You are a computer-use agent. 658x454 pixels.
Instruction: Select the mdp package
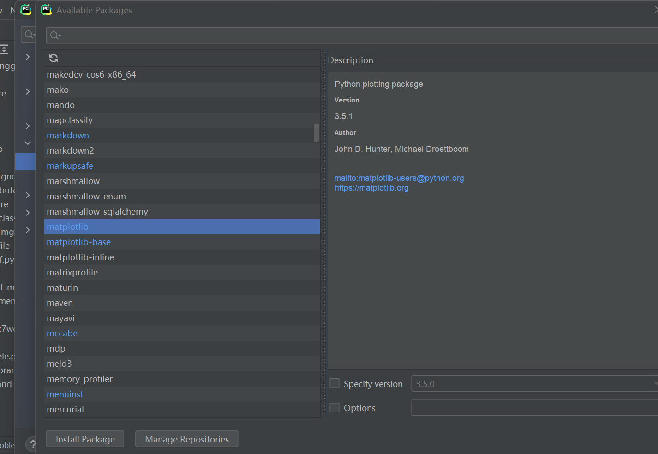[x=182, y=348]
